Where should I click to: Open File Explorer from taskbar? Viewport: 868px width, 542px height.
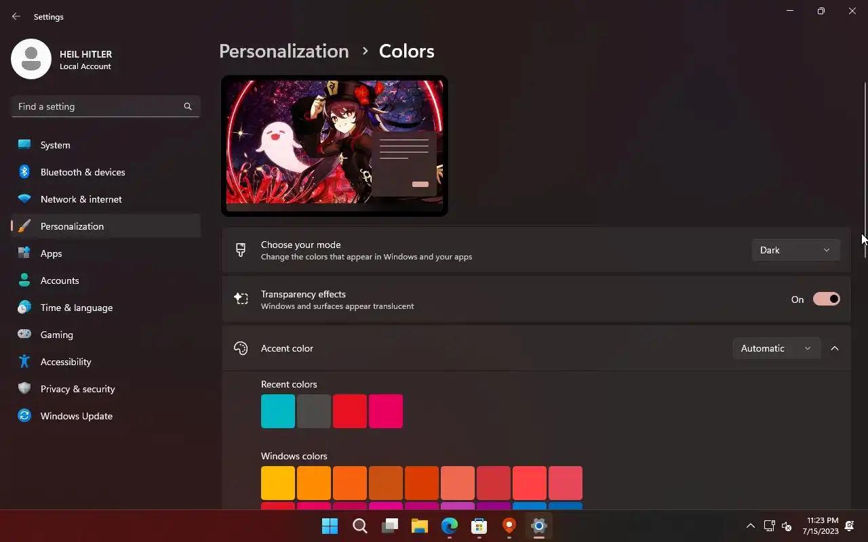coord(420,526)
